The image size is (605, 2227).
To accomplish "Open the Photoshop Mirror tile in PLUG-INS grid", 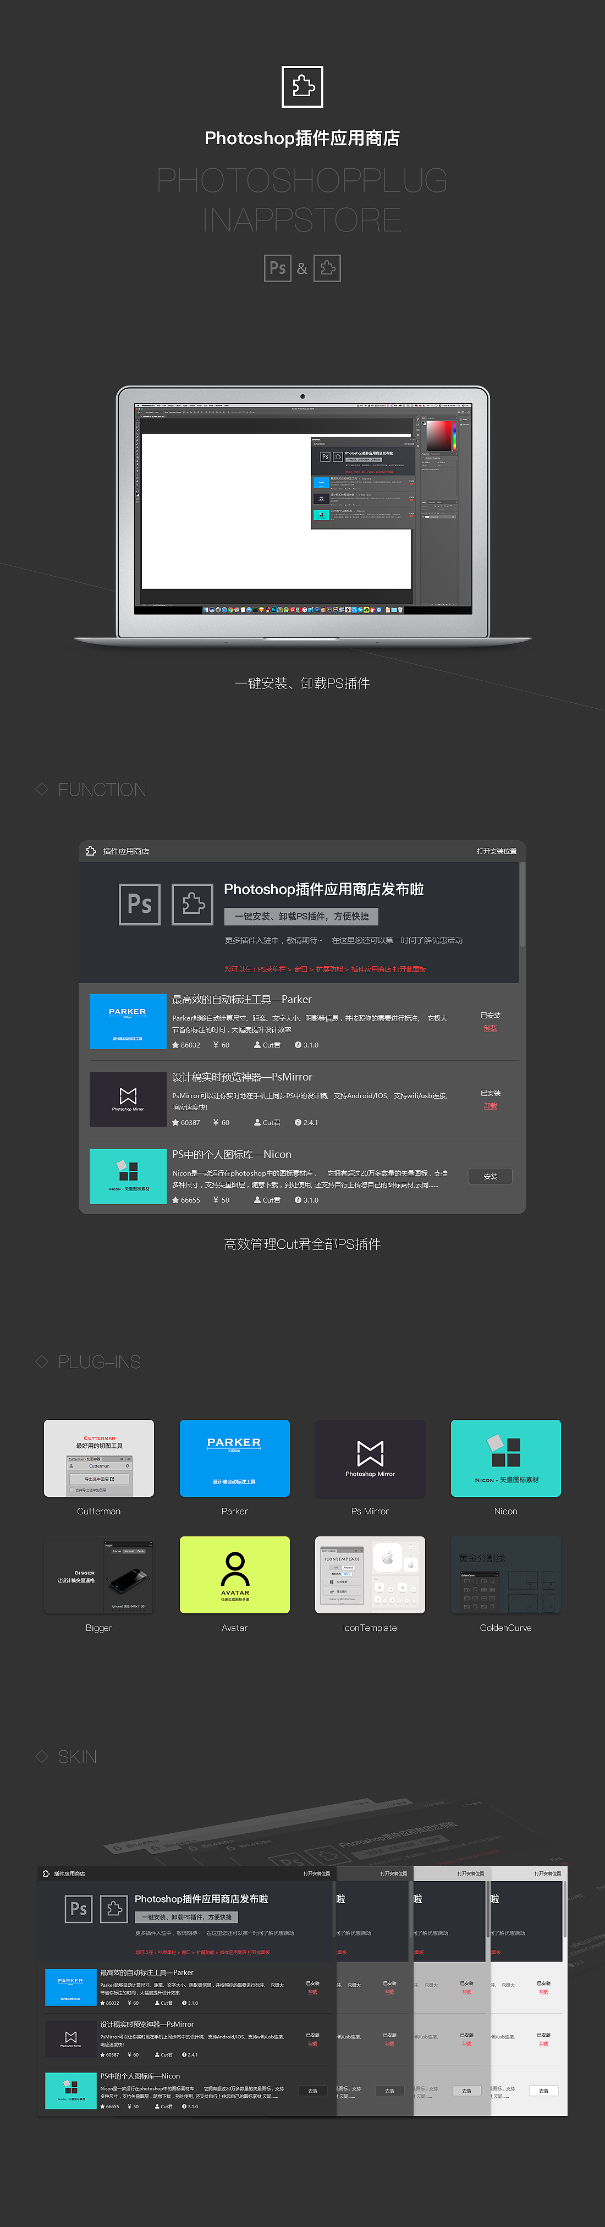I will click(370, 1458).
